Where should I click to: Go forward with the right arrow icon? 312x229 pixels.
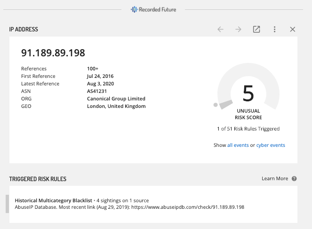click(238, 30)
